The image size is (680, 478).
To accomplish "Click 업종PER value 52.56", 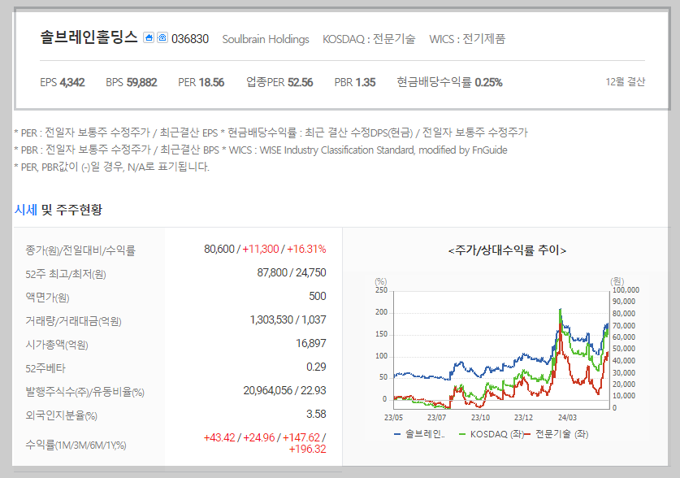I will pyautogui.click(x=300, y=82).
